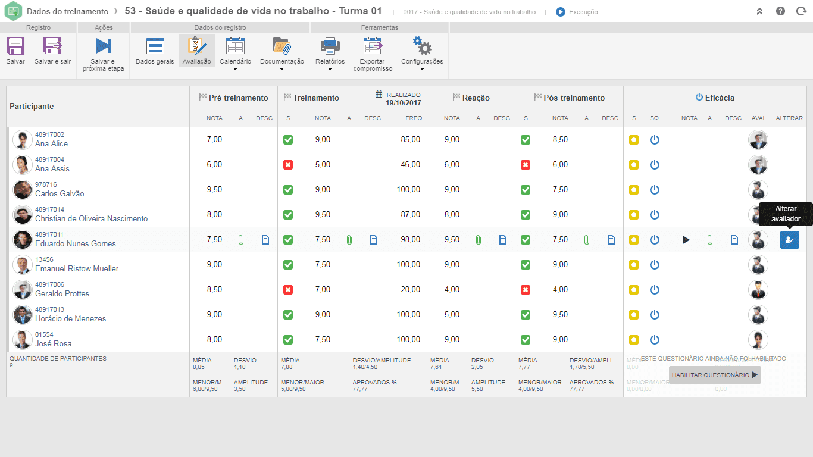The width and height of the screenshot is (813, 457).
Task: Start Eduardo Nunes Gomes efficacy evaluation play arrow
Action: (x=686, y=240)
